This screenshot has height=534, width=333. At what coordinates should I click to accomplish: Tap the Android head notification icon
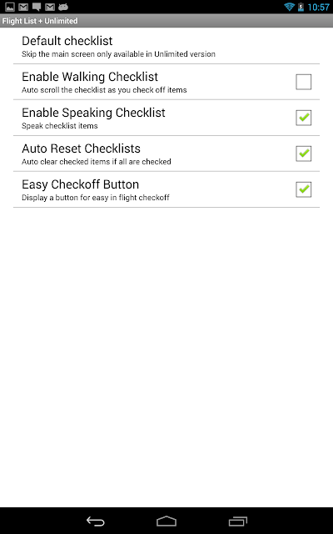(x=63, y=7)
